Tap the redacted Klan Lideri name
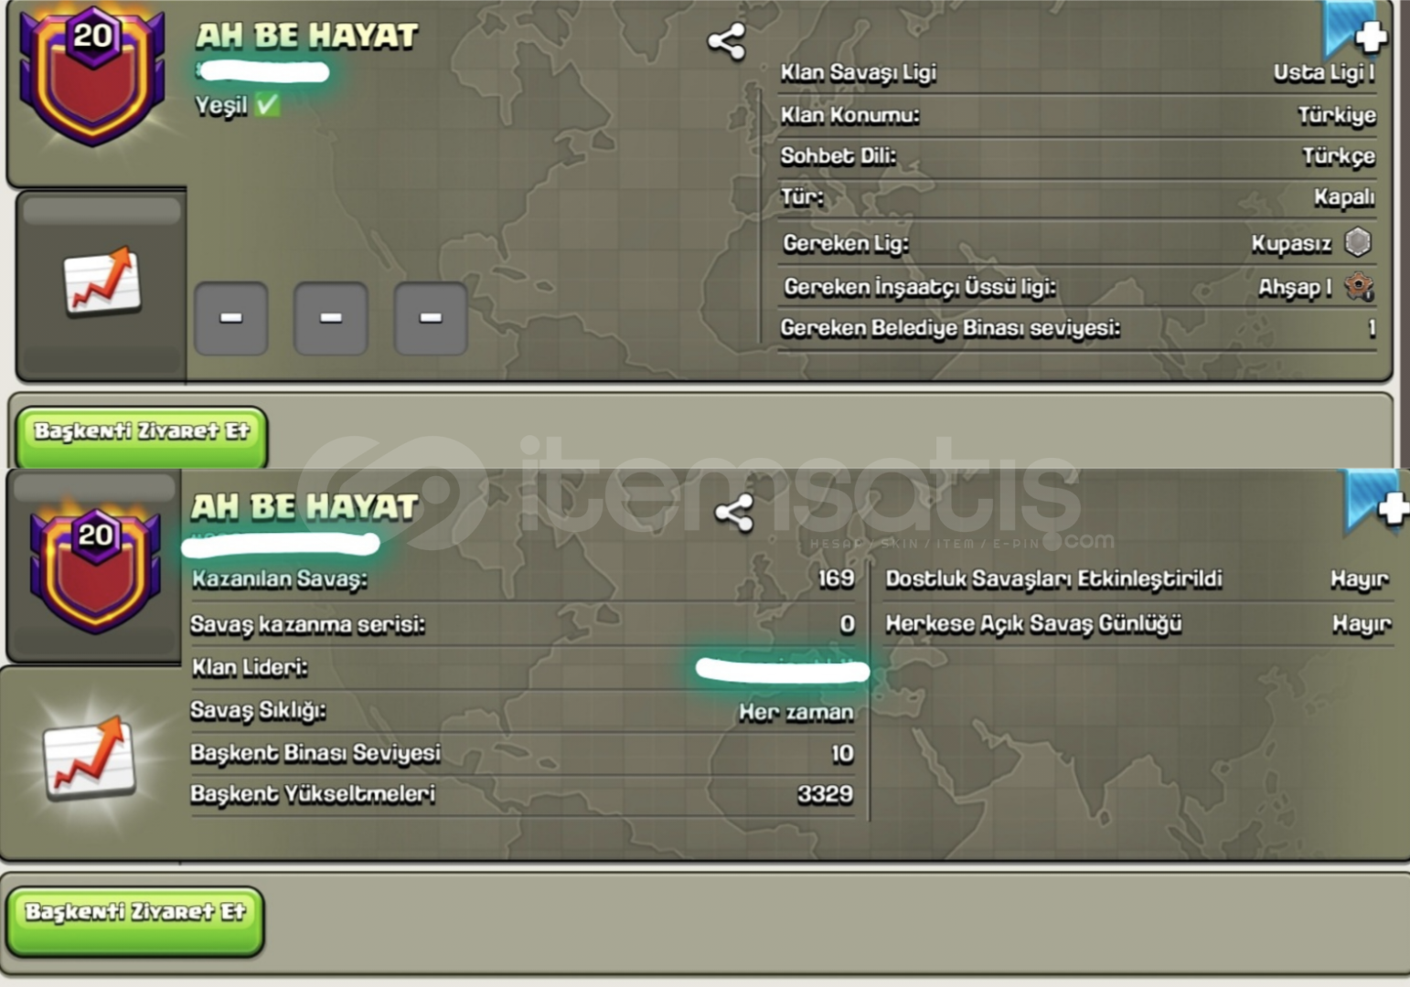Screen dimensions: 1410x987 click(782, 670)
